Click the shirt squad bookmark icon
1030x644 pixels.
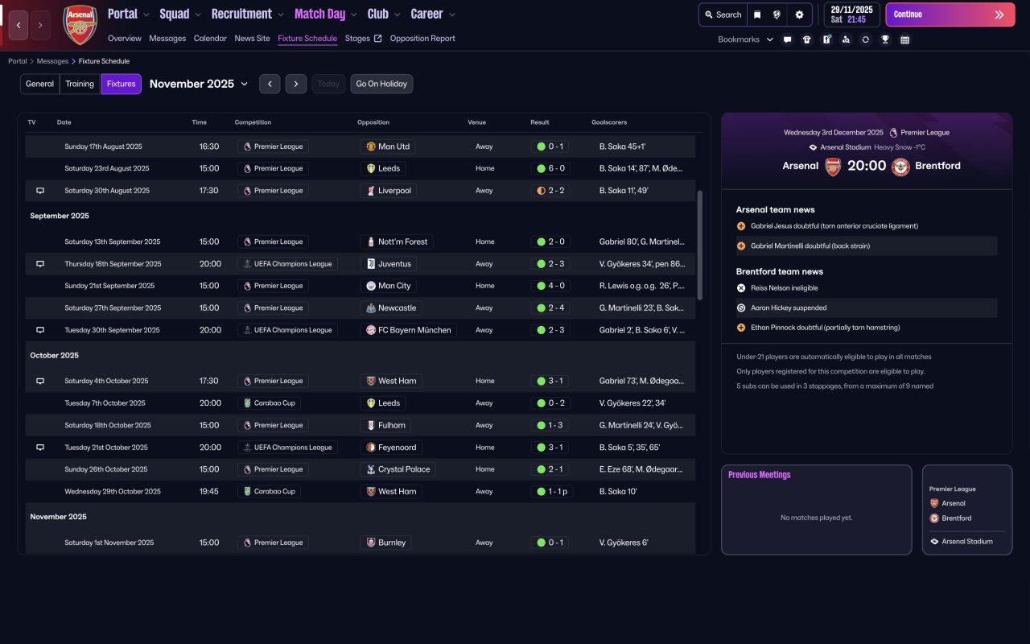[x=807, y=39]
